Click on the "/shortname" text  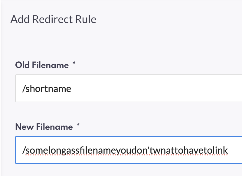coord(47,89)
